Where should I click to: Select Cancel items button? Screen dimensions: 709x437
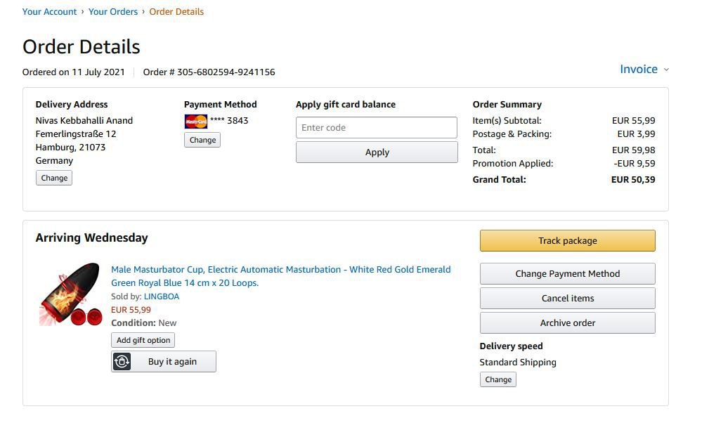(x=567, y=299)
